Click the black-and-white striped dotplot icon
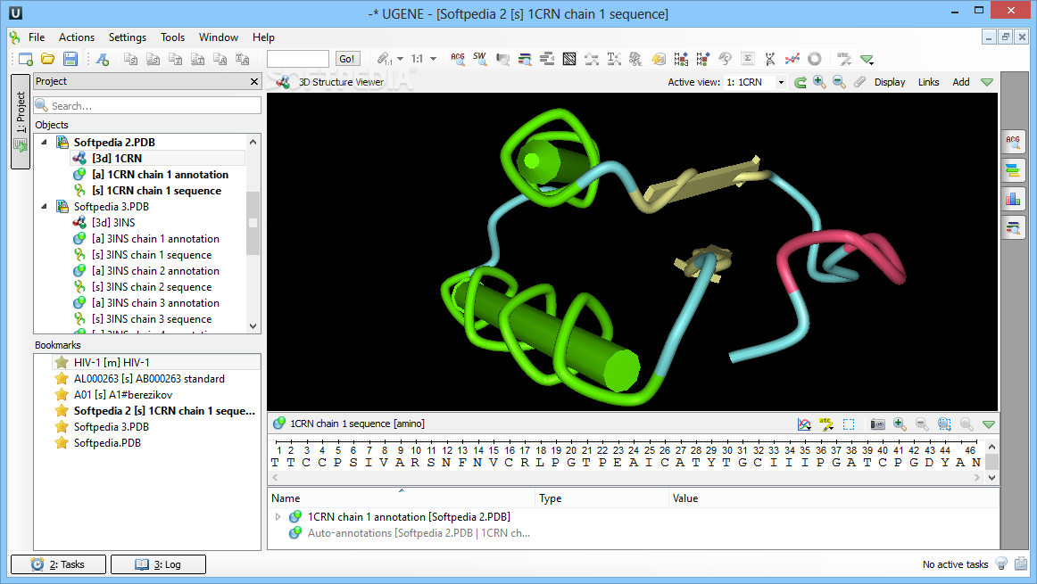Screen dimensions: 1037x584 [568, 59]
